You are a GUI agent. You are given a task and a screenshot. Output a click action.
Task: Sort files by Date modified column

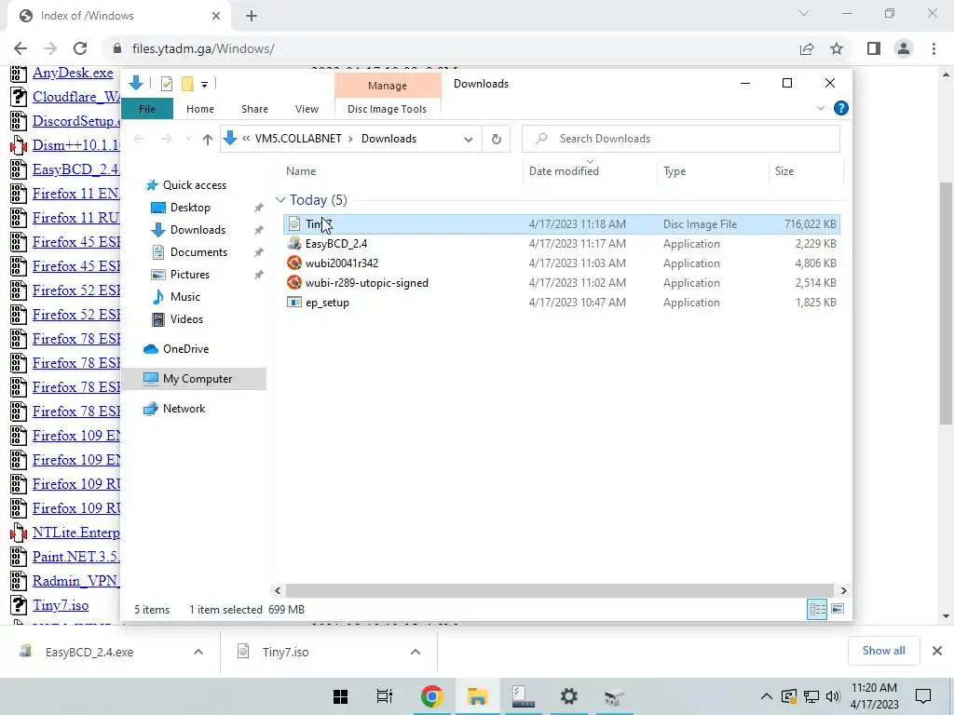tap(564, 171)
